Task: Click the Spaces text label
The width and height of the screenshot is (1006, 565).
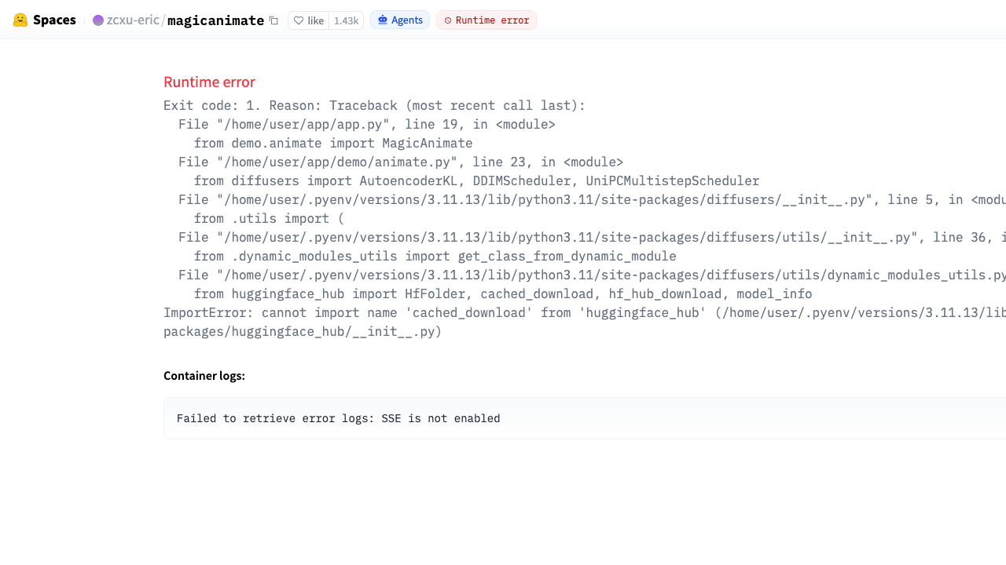Action: click(54, 20)
